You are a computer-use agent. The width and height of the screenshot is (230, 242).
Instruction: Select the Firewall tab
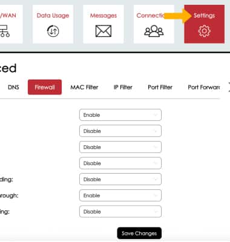45,87
